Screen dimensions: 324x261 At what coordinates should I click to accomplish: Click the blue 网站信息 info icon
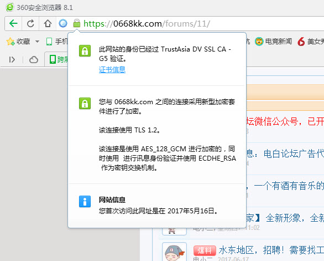[x=85, y=201]
